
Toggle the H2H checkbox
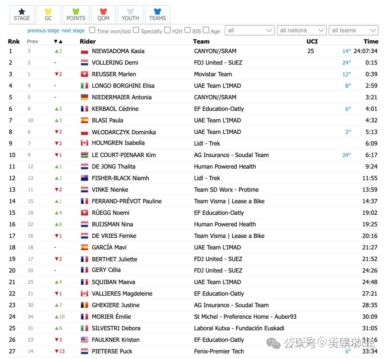pos(167,30)
